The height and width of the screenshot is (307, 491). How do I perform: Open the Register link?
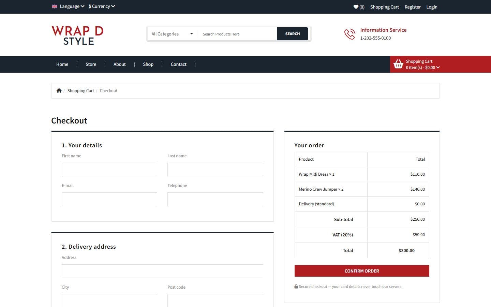pyautogui.click(x=413, y=7)
